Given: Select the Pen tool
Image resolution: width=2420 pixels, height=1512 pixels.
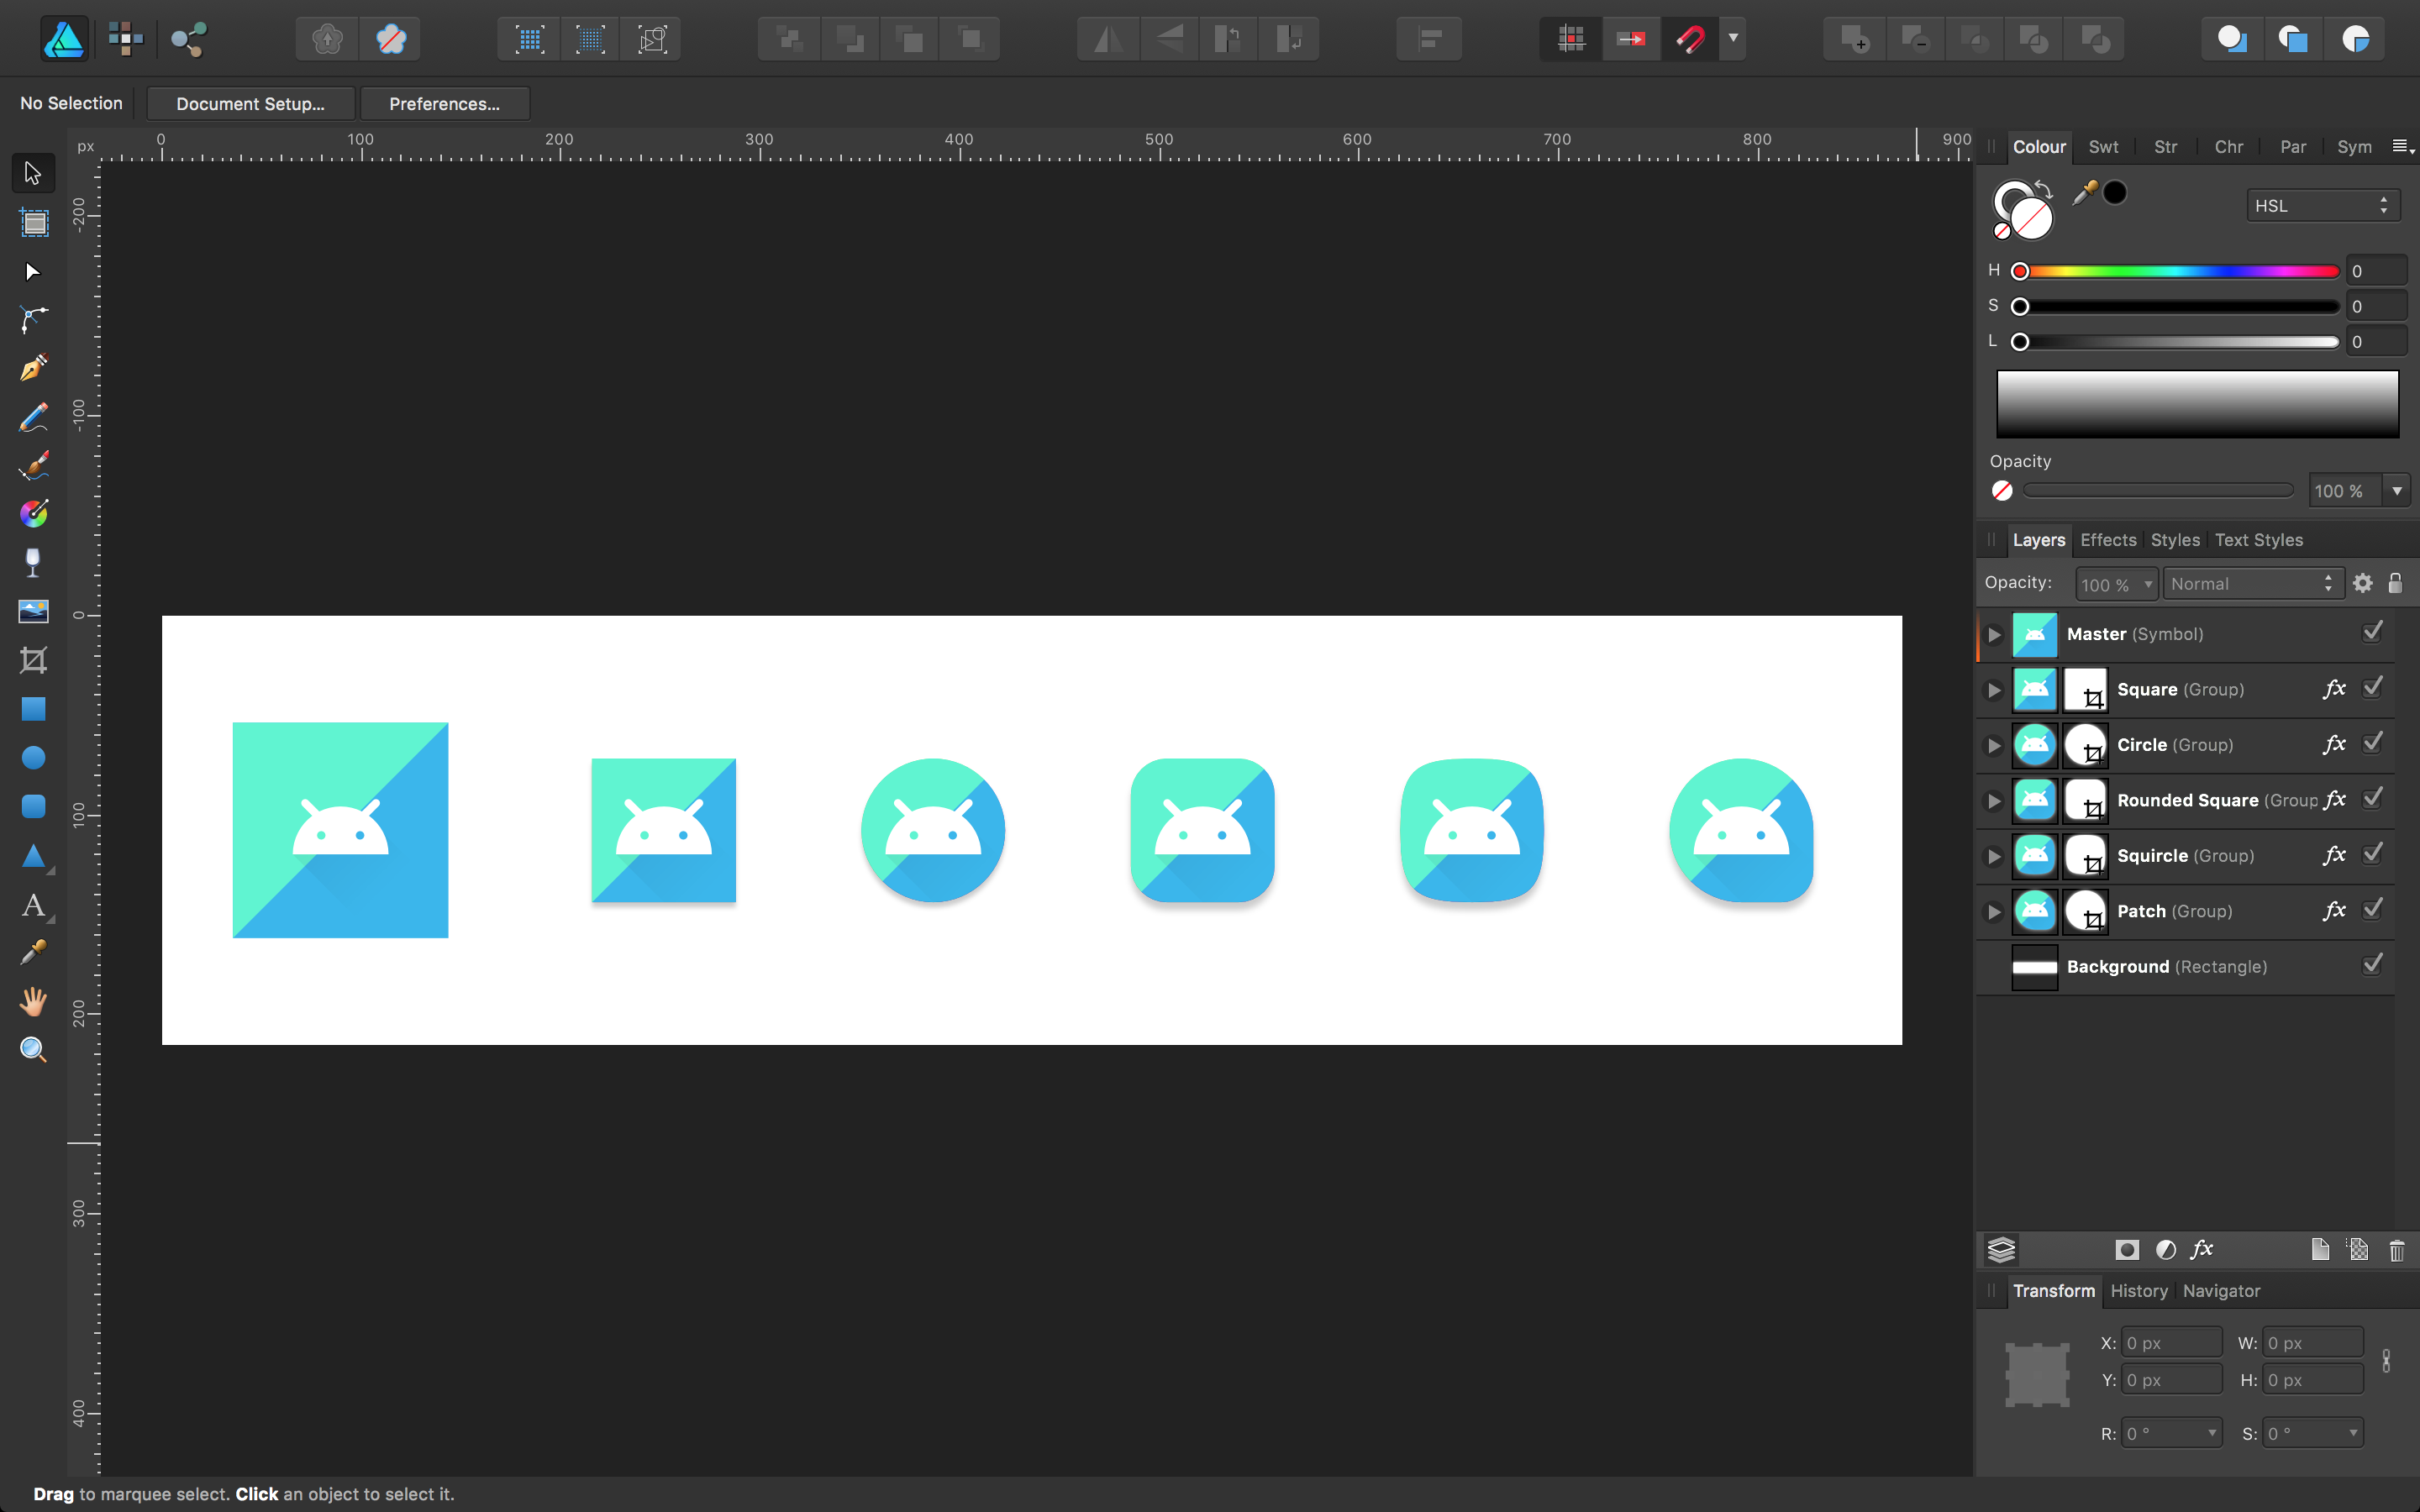Looking at the screenshot, I should click(33, 367).
